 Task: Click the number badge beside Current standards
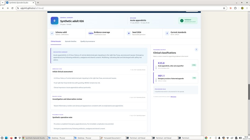pos(167,33)
